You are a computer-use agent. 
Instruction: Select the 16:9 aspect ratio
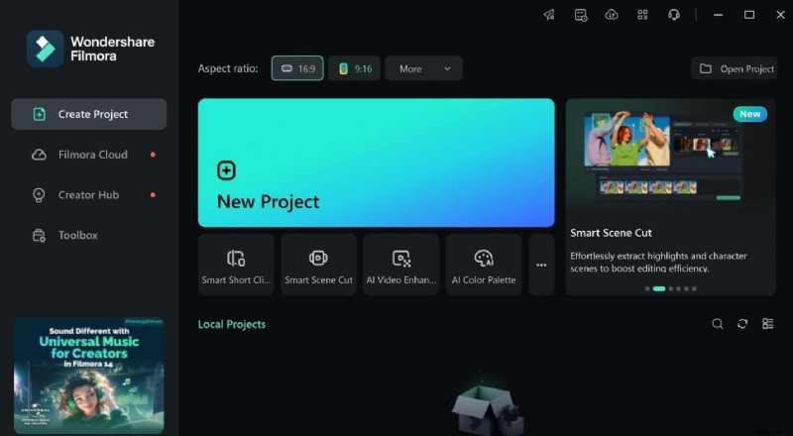tap(297, 68)
